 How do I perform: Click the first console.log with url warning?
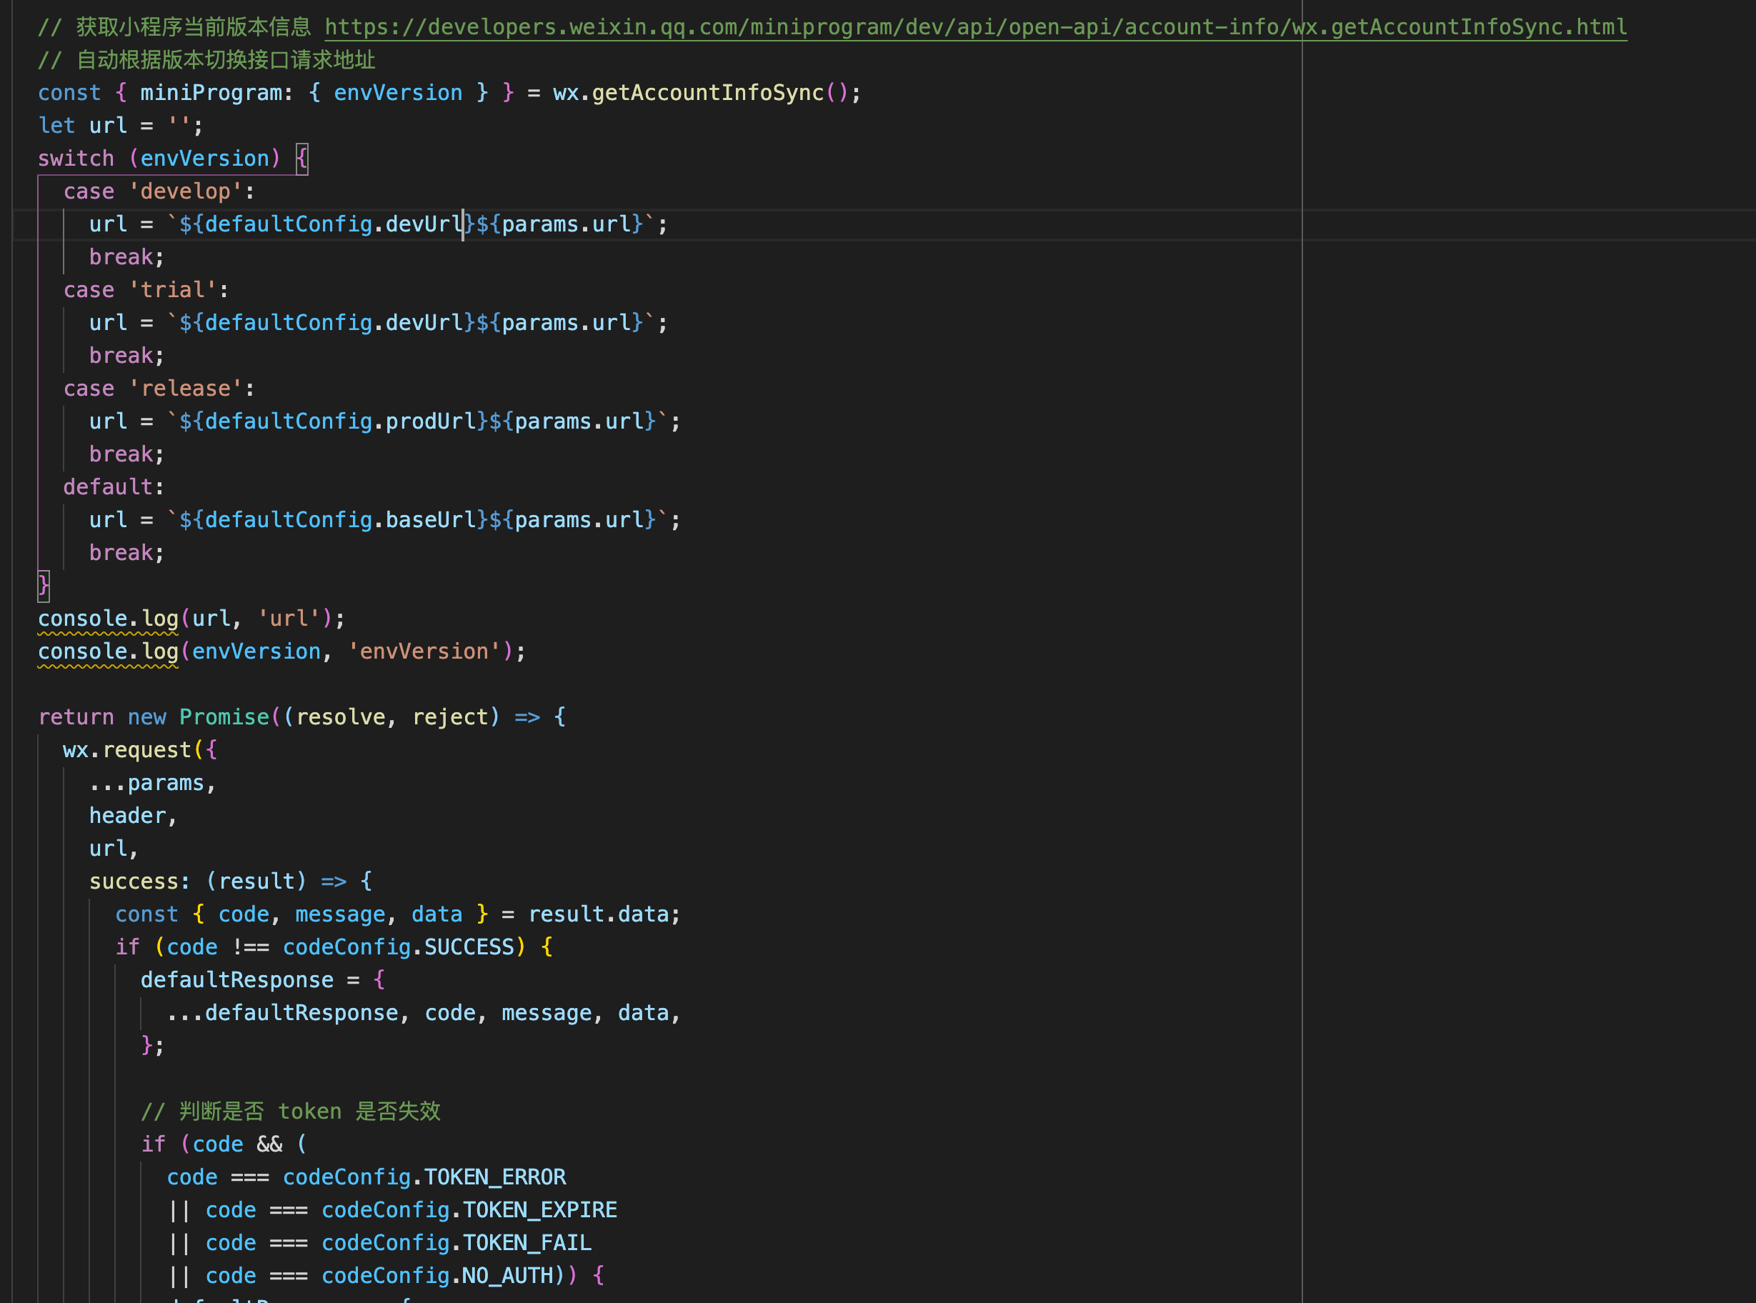(108, 619)
